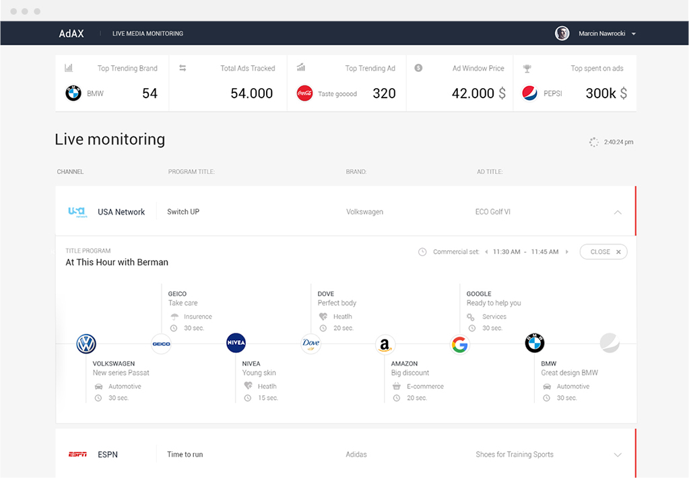Click the Time to run program title
The image size is (689, 478).
[185, 454]
